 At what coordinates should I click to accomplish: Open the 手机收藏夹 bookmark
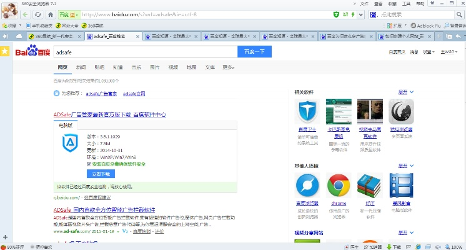point(39,26)
